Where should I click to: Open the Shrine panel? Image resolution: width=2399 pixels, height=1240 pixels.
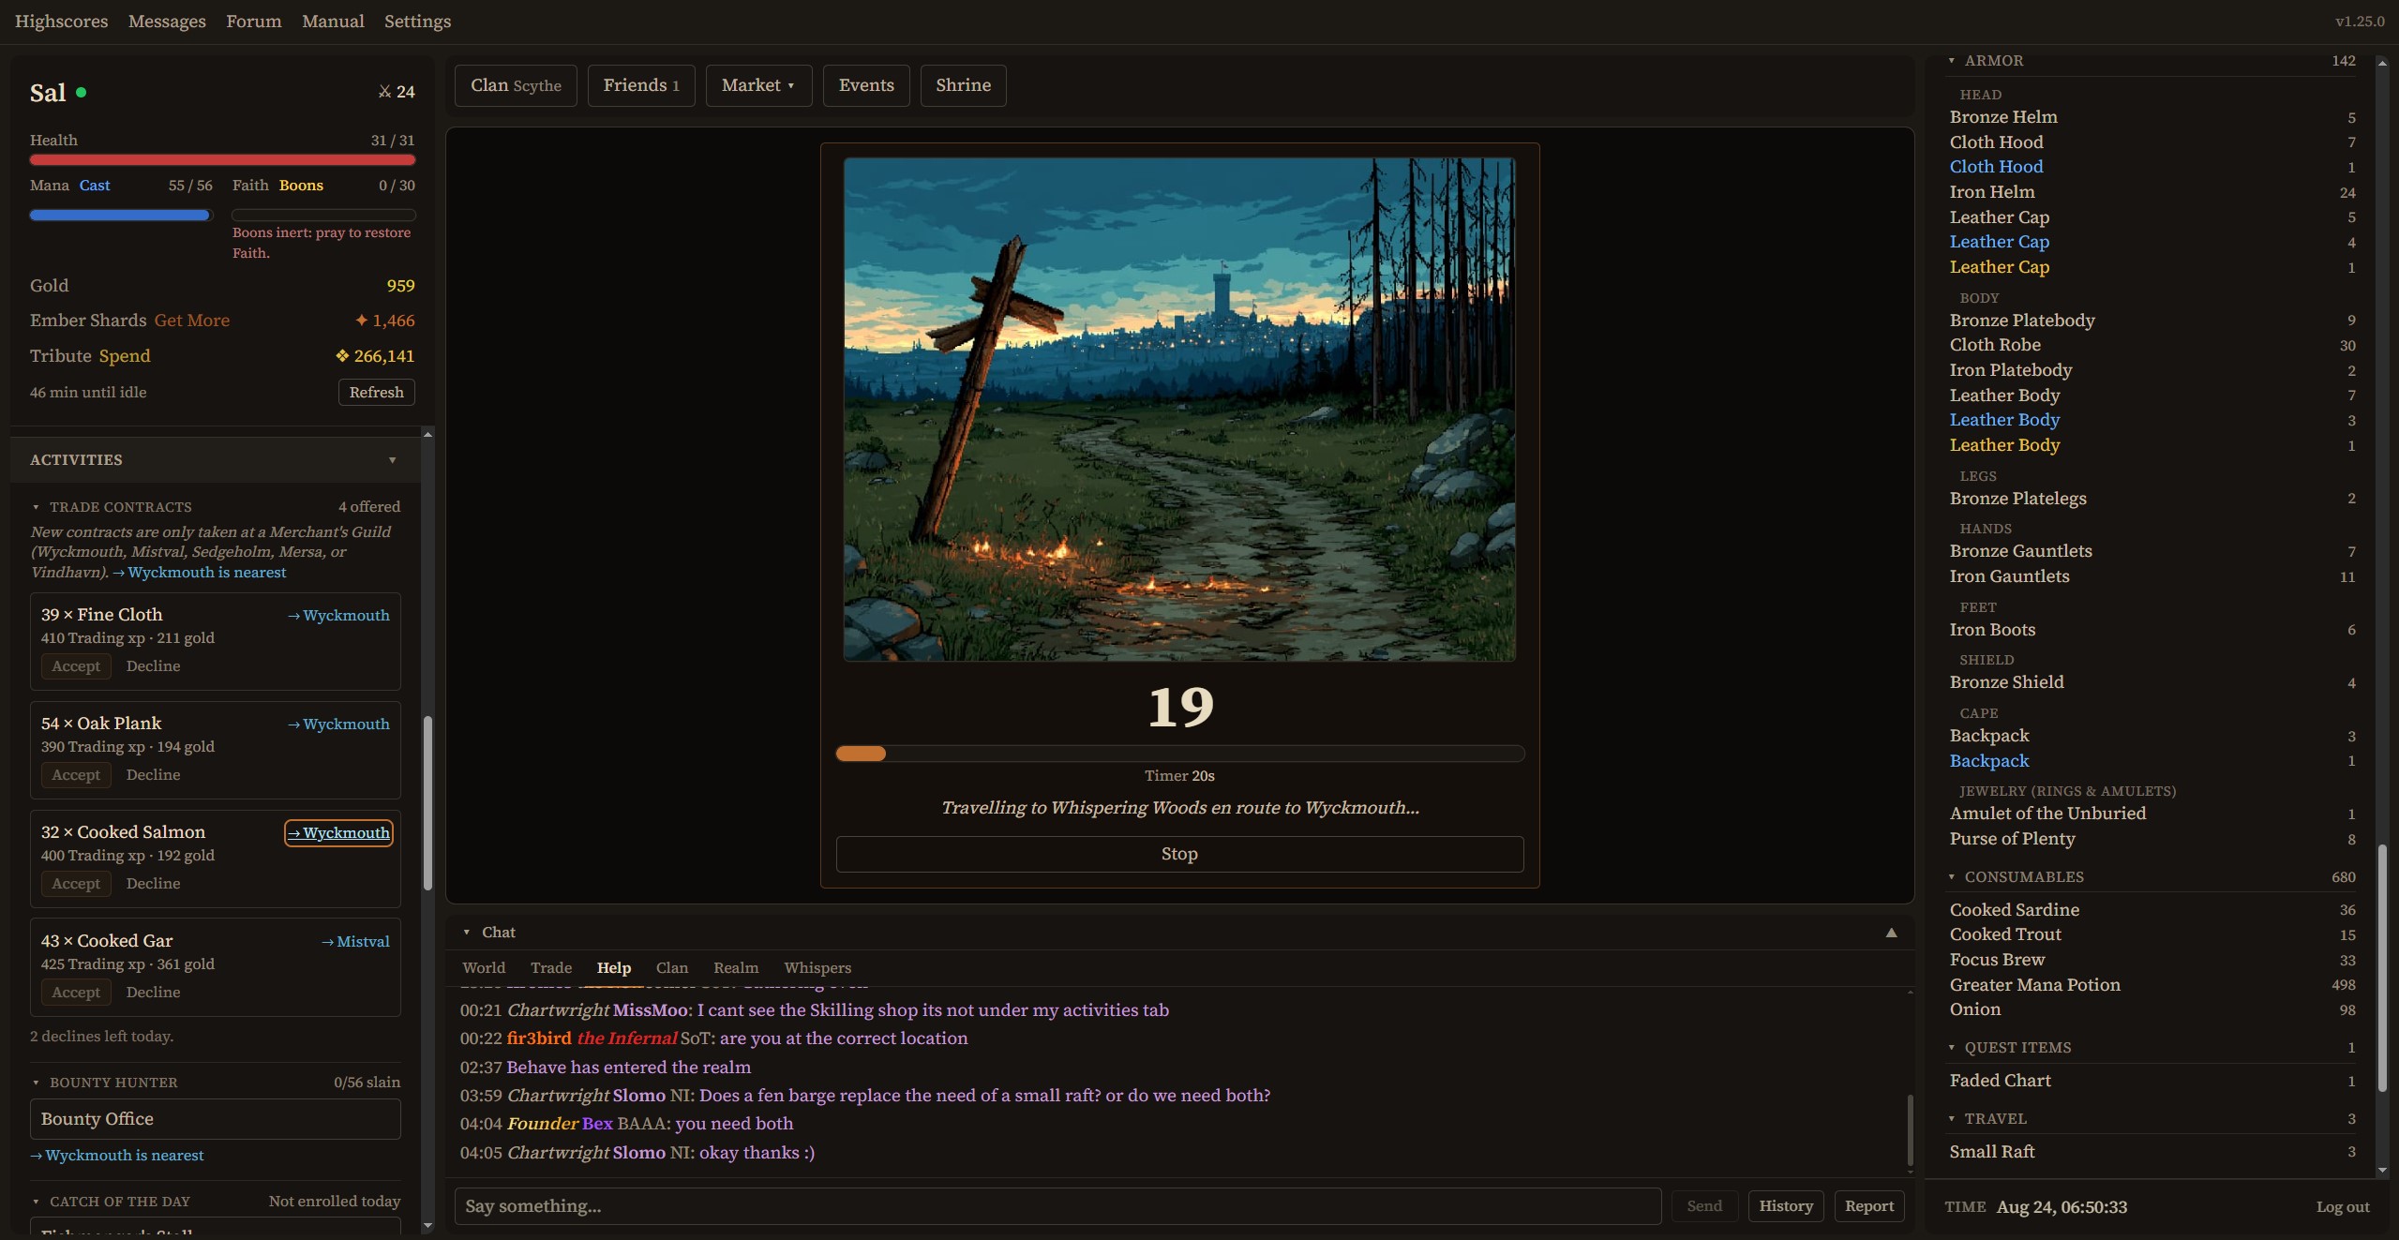coord(963,85)
